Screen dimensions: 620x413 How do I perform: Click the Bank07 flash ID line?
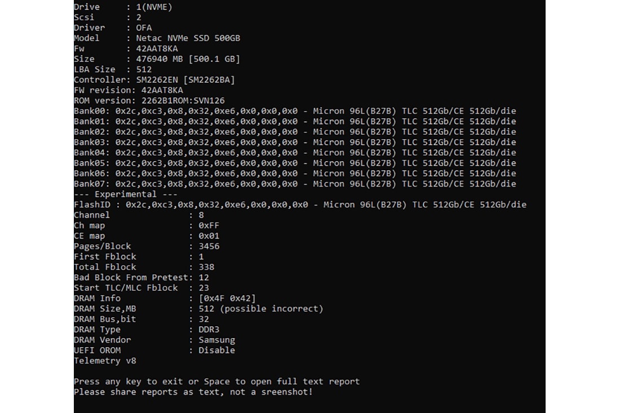[x=295, y=184]
